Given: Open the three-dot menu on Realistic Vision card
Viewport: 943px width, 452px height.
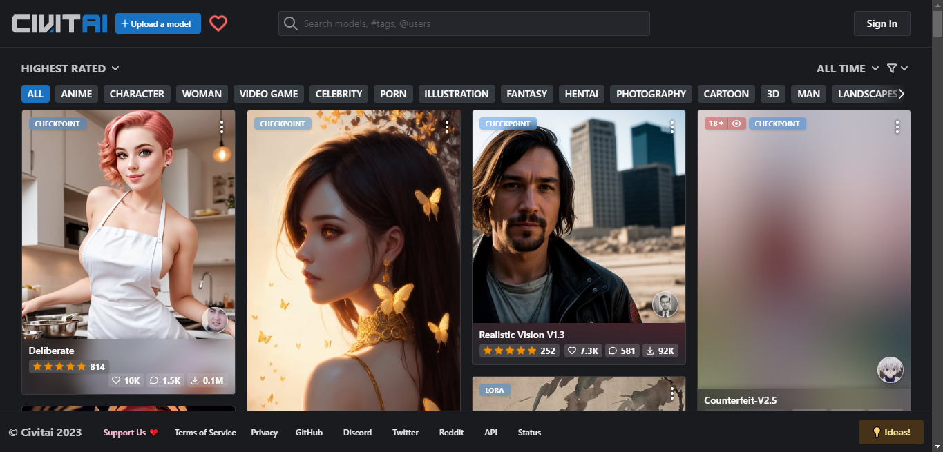Looking at the screenshot, I should coord(672,126).
